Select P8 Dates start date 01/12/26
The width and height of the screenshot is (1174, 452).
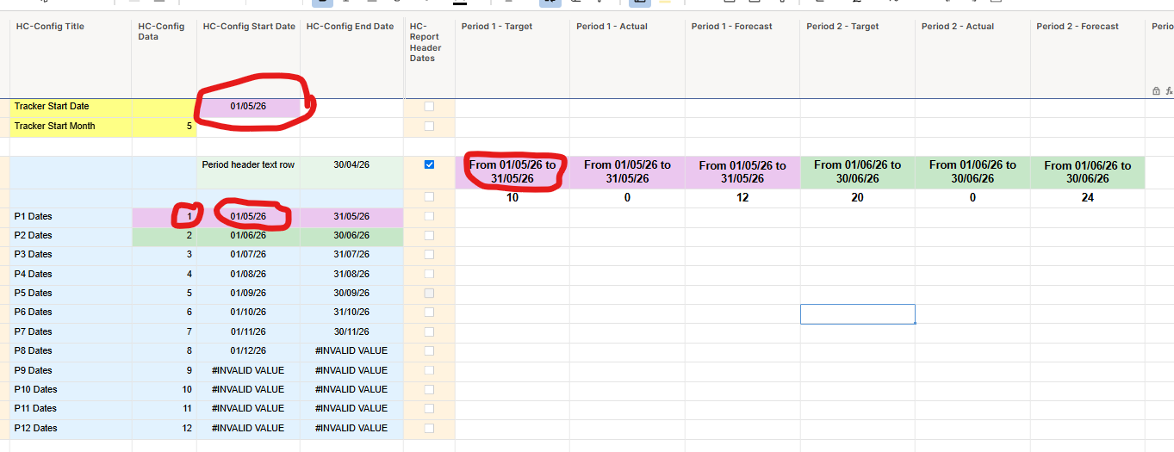(249, 351)
